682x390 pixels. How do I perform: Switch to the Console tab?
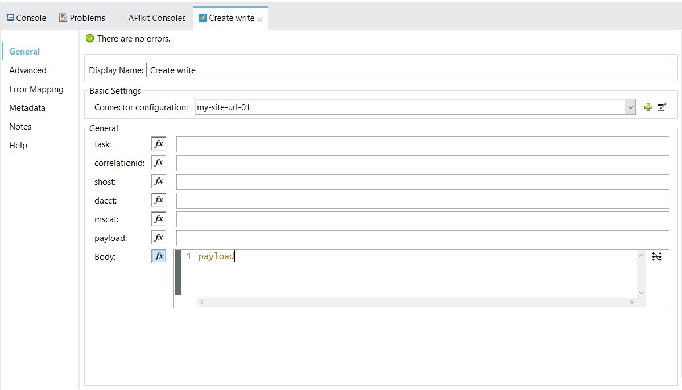[26, 18]
